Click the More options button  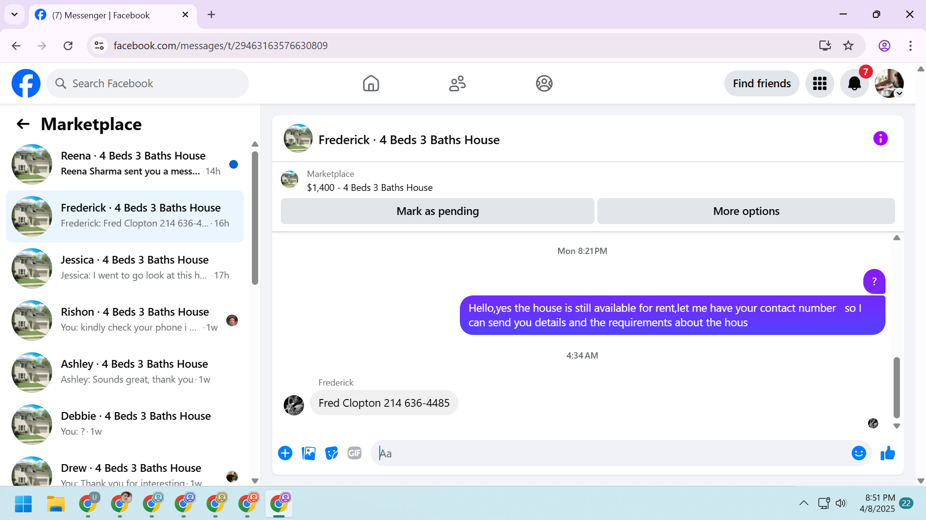(x=746, y=211)
